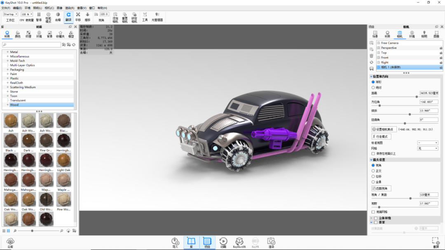Image resolution: width=445 pixels, height=250 pixels.
Task: Select the spherical (球形) radio button
Action: pyautogui.click(x=373, y=82)
